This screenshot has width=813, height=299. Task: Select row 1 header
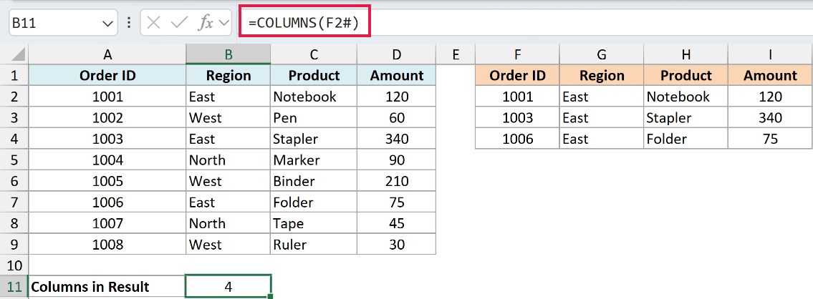pos(14,76)
